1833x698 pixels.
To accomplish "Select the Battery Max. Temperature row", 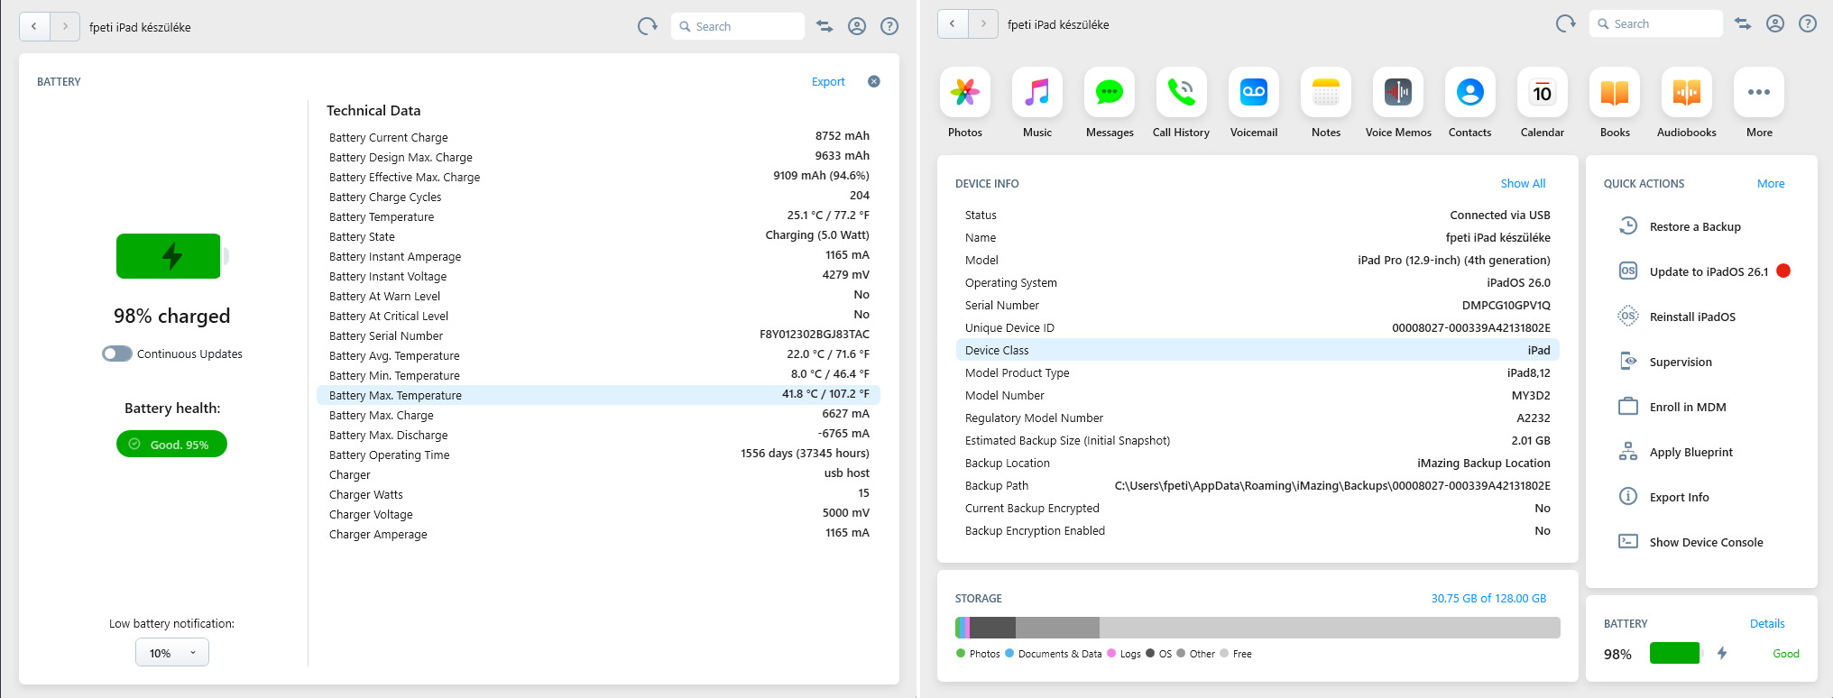I will coord(597,395).
